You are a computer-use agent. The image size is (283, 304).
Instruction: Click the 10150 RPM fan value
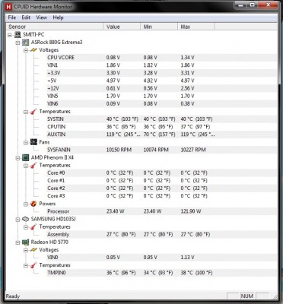tap(119, 150)
